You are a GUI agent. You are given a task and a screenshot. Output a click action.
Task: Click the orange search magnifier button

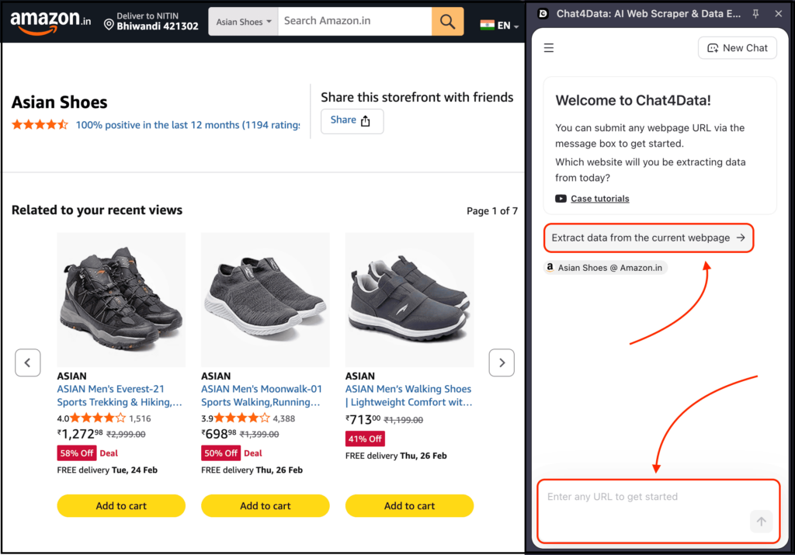point(447,22)
